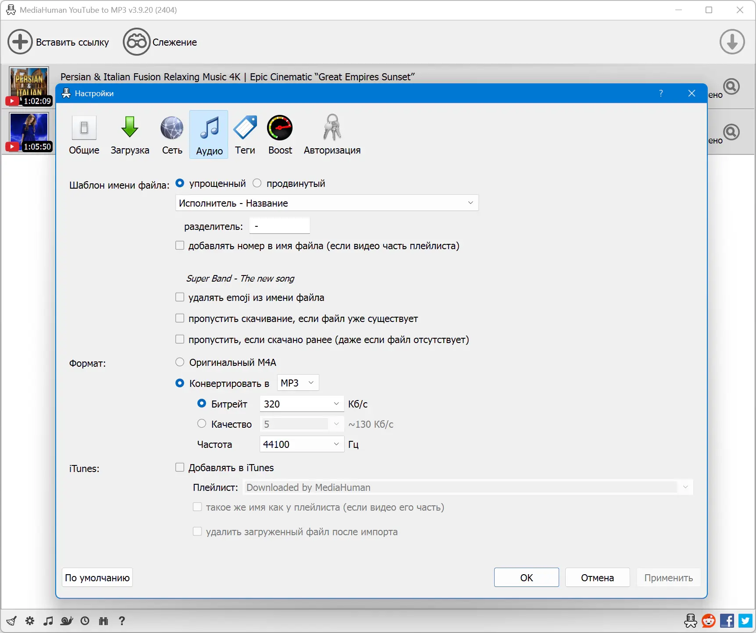Click the question mark icon in the bottom bar
The image size is (756, 633).
pyautogui.click(x=122, y=621)
